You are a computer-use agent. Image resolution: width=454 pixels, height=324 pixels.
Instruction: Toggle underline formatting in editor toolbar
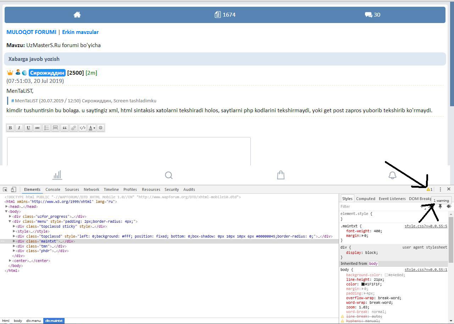28,128
